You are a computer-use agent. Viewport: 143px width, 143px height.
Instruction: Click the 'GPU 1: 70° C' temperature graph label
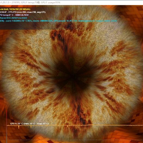click(x=29, y=124)
